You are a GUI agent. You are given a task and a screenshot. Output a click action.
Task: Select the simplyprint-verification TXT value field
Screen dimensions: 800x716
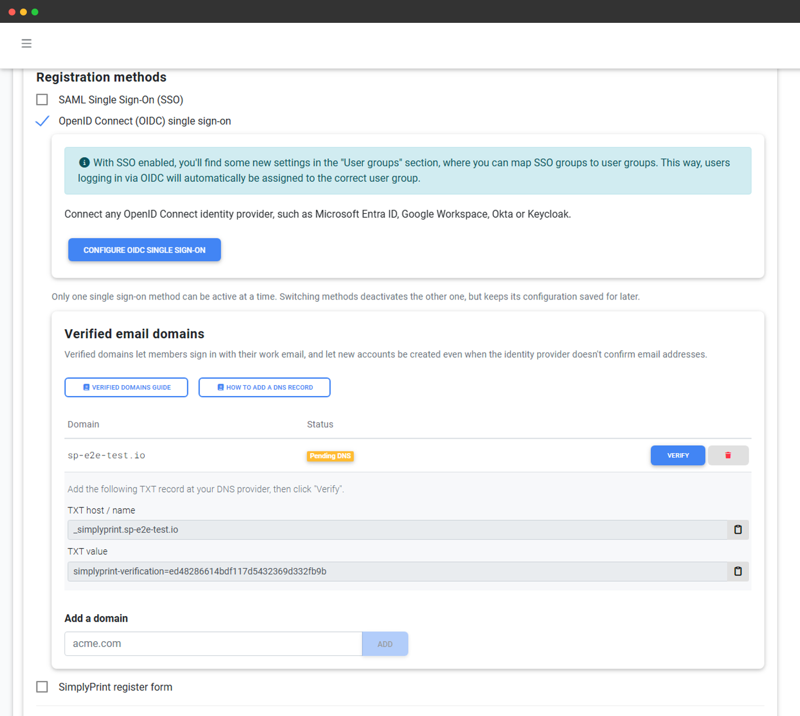397,571
